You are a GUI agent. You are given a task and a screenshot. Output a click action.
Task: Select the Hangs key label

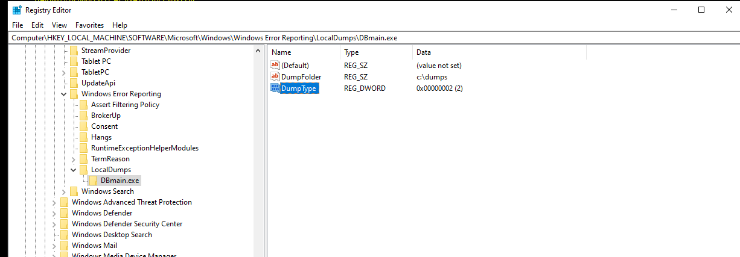101,137
